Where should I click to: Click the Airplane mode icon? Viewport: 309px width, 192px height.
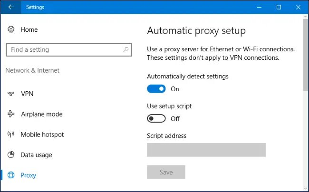(11, 114)
